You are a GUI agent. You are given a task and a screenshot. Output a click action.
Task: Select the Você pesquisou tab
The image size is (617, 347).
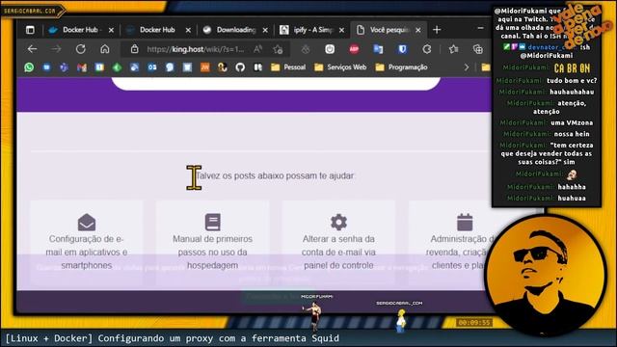(388, 30)
